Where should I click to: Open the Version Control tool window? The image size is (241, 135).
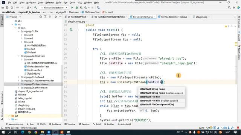click(14, 124)
